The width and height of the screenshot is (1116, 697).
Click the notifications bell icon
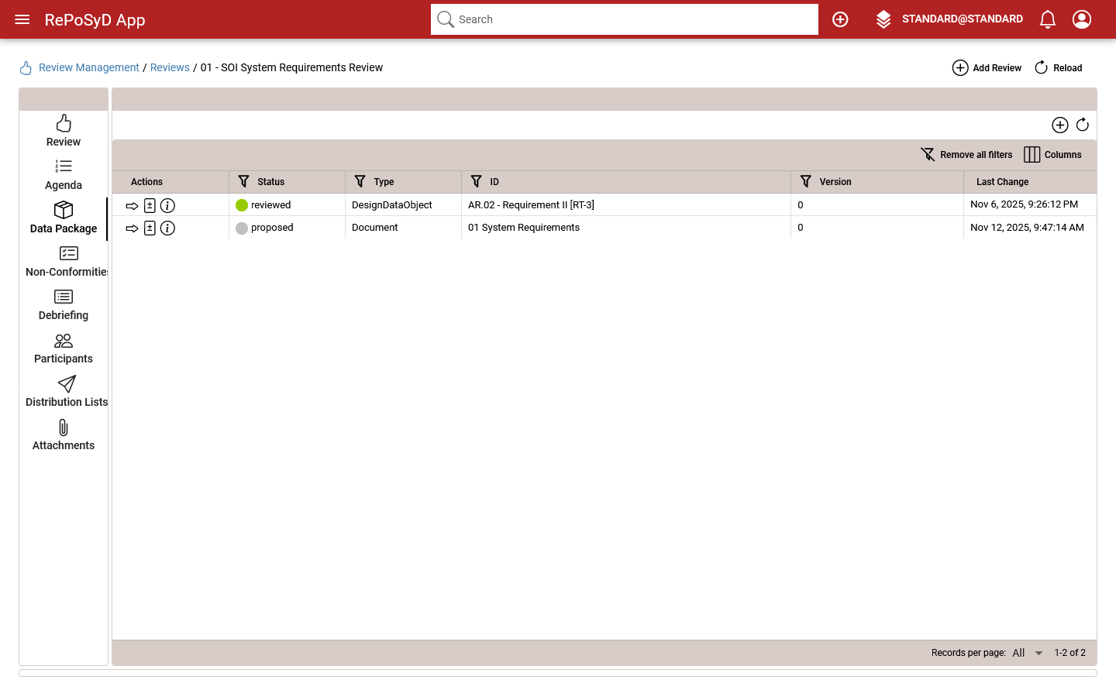(1047, 19)
